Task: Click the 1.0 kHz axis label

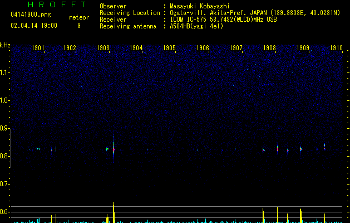Action: tap(4, 100)
